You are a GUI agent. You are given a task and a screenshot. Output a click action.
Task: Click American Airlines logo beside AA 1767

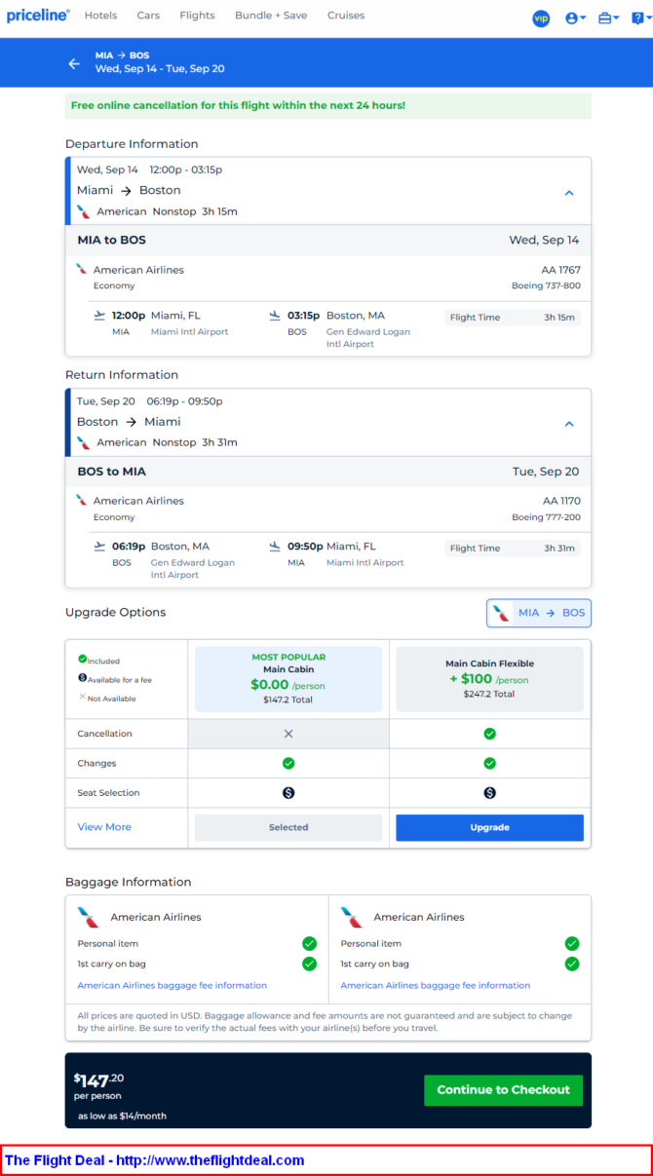(82, 269)
